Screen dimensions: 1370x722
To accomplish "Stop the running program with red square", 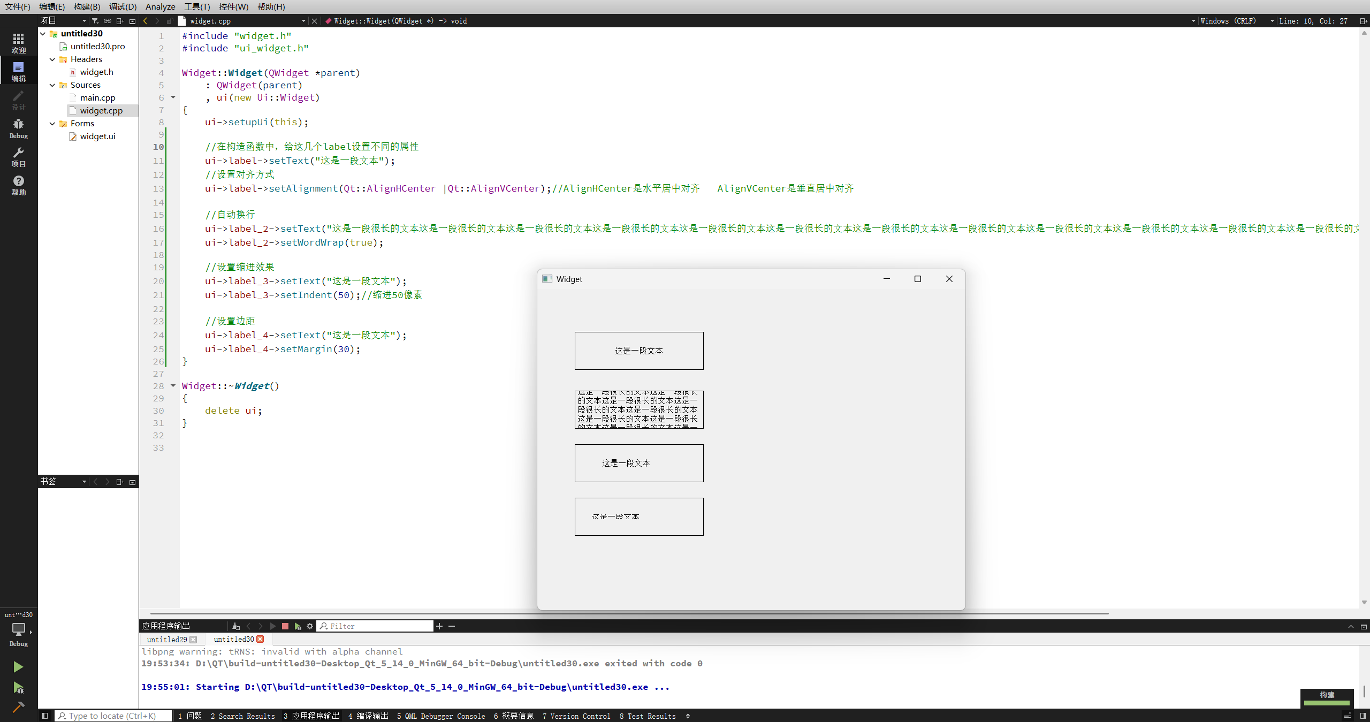I will point(285,626).
